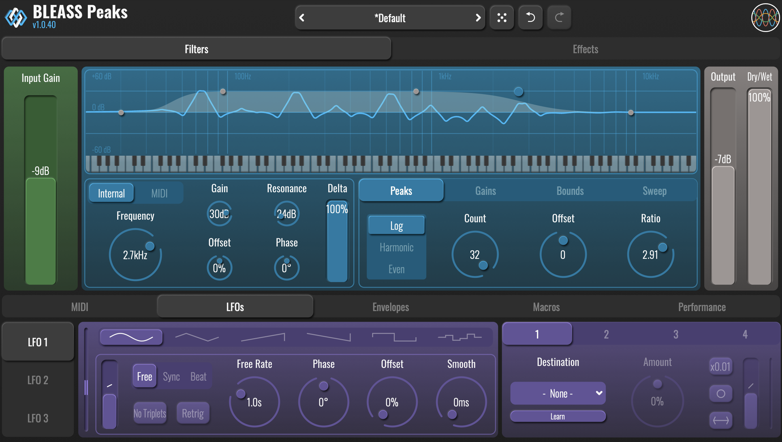Open the Performance modulation tab
This screenshot has width=782, height=442.
[702, 307]
